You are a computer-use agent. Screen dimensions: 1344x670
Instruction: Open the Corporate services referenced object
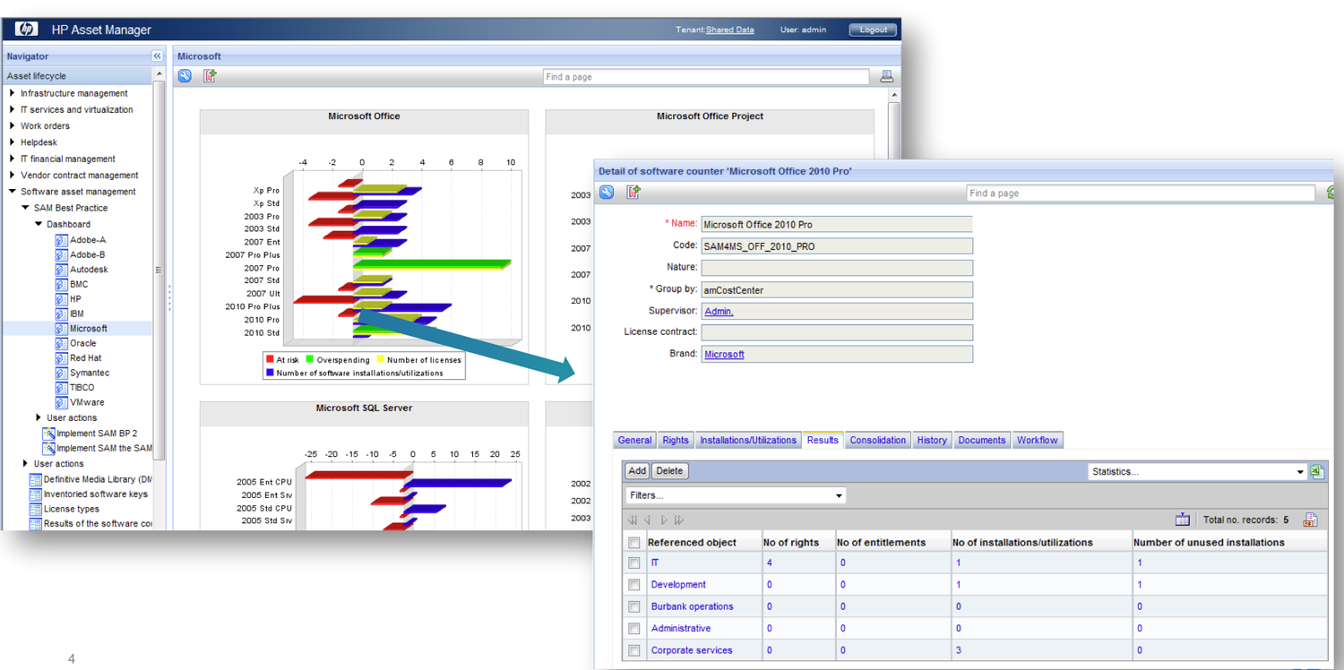692,650
